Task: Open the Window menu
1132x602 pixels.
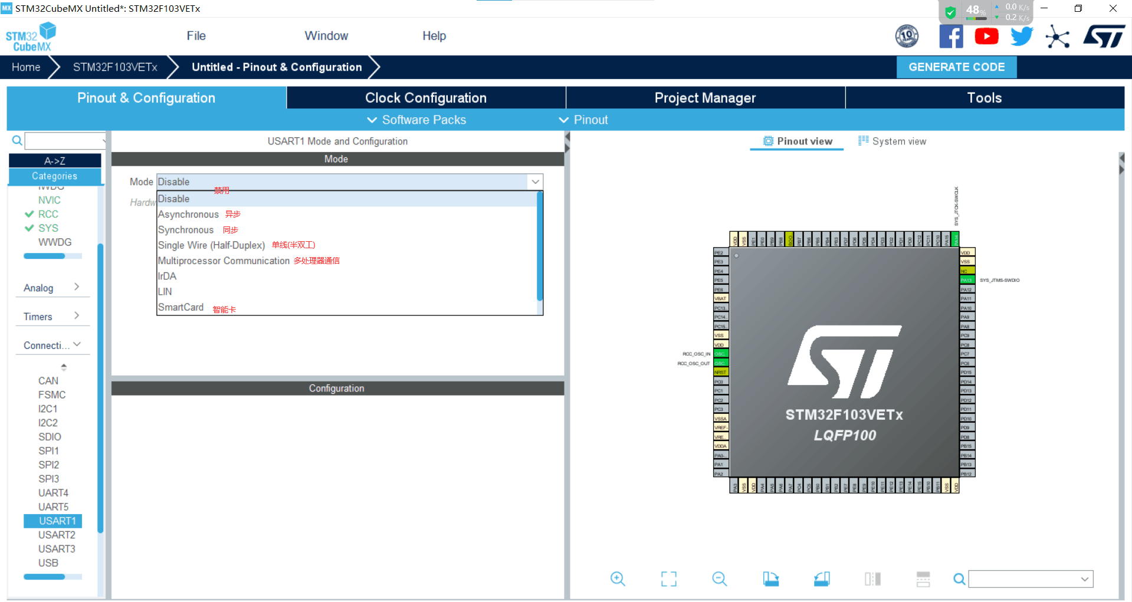Action: point(326,36)
